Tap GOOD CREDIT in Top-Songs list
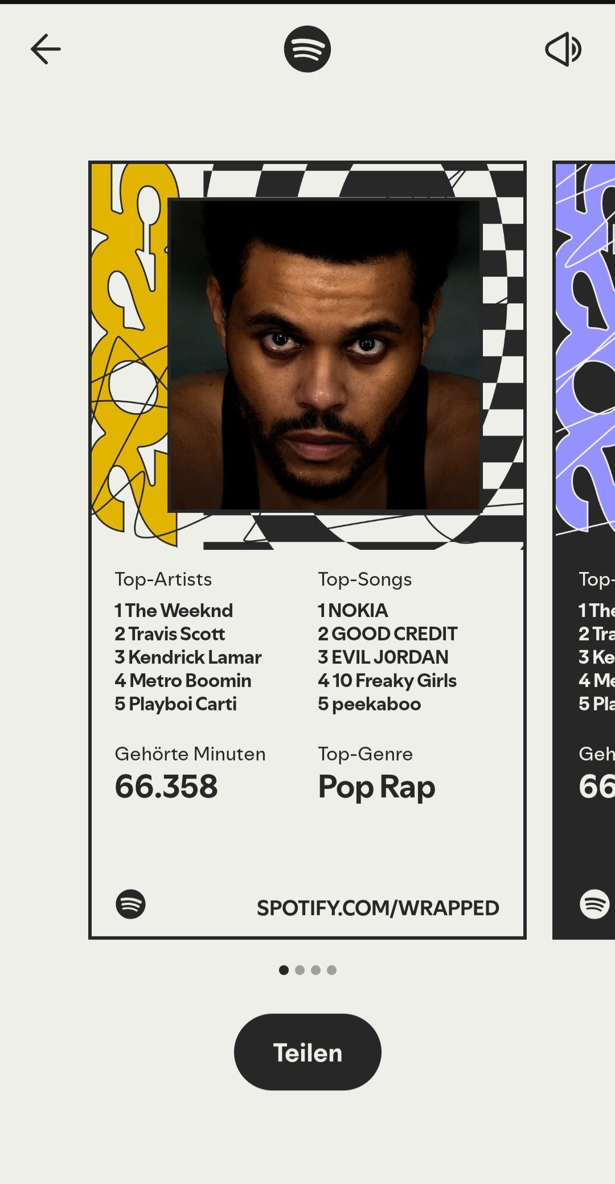Screen dimensions: 615x1184 387,634
